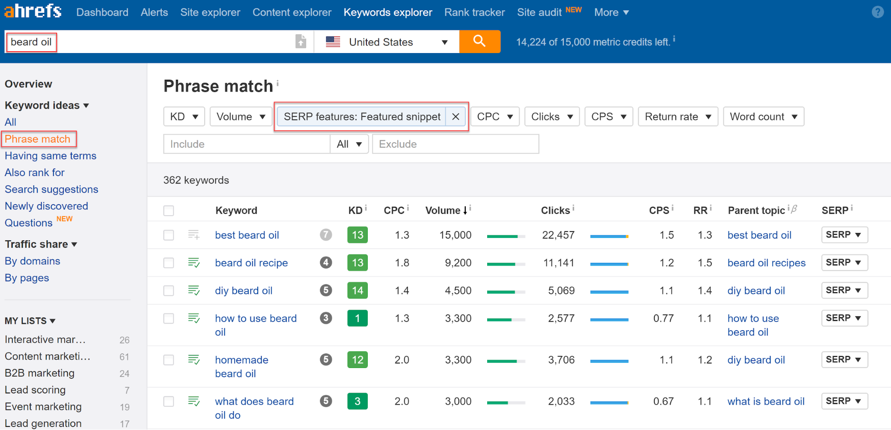Viewport: 891px width, 430px height.
Task: Click the Parent topic beta icon
Action: pos(794,209)
